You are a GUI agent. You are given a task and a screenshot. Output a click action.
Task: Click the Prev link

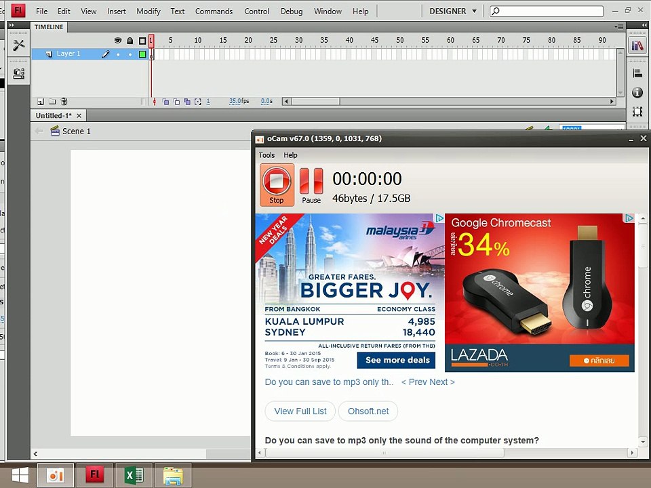[x=414, y=382]
